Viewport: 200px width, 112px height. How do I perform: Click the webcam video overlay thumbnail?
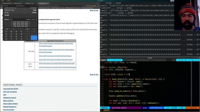tap(187, 15)
